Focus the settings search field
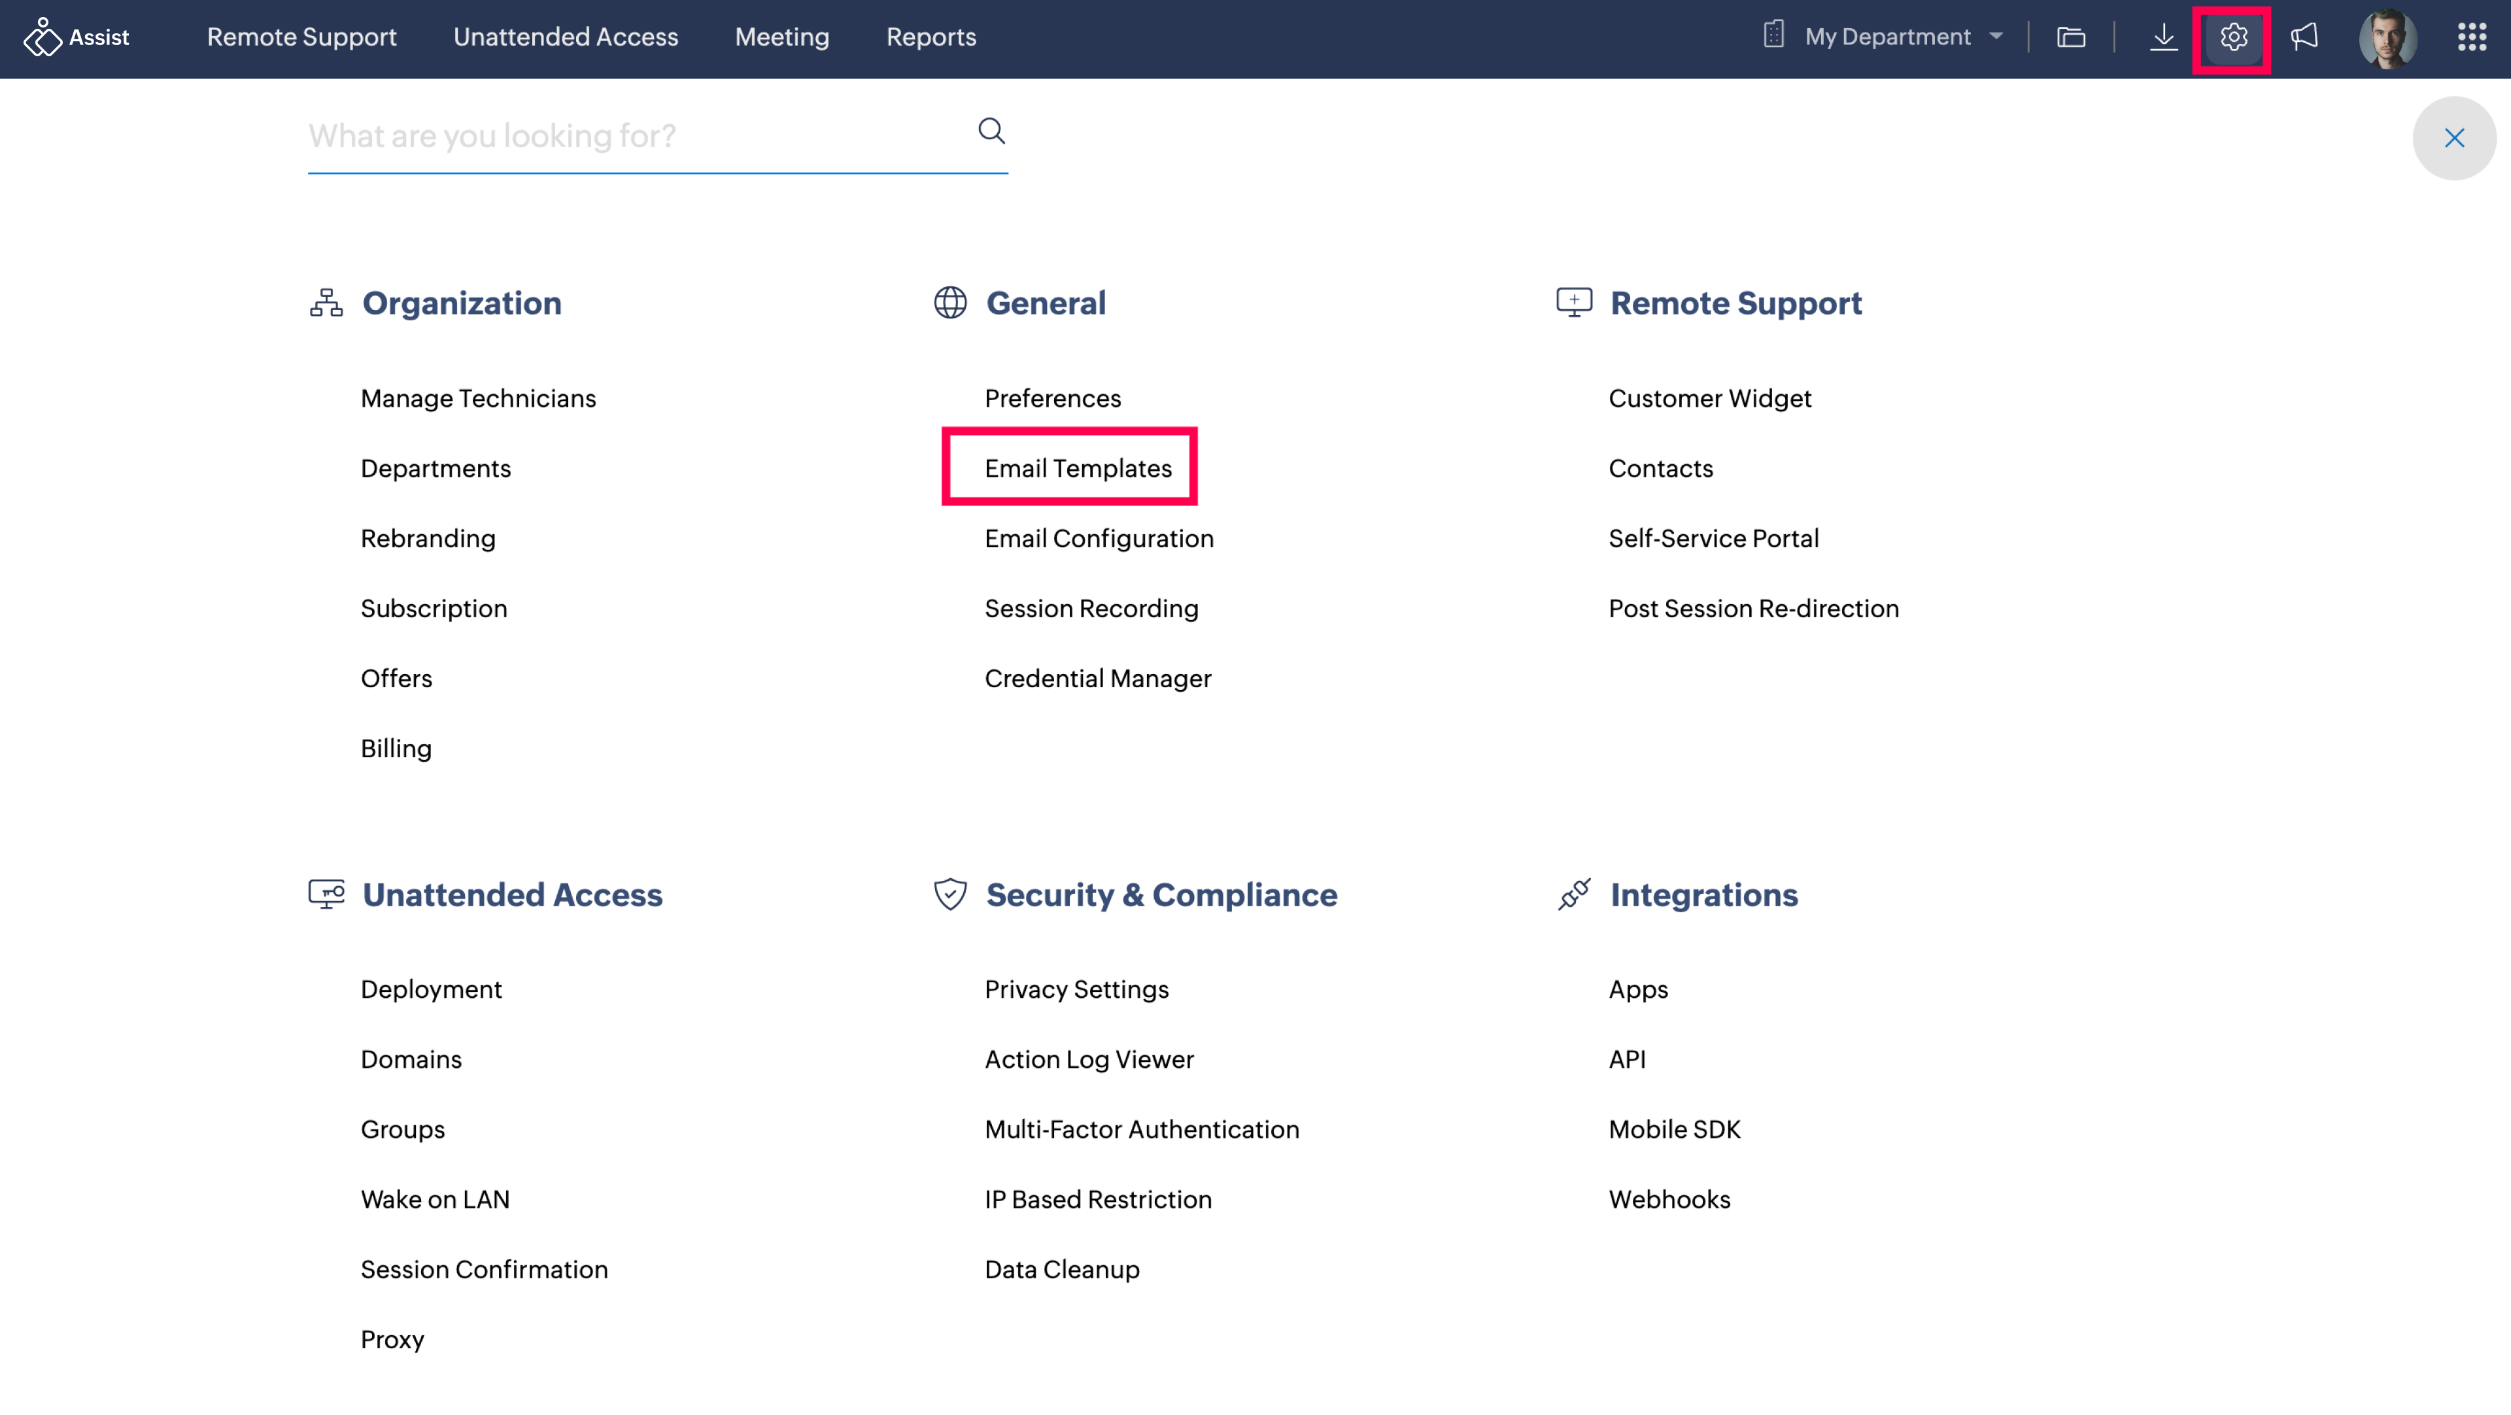Image resolution: width=2511 pixels, height=1415 pixels. coord(634,137)
